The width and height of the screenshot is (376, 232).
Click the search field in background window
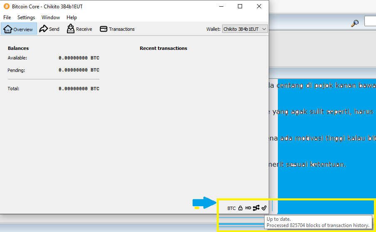370,21
